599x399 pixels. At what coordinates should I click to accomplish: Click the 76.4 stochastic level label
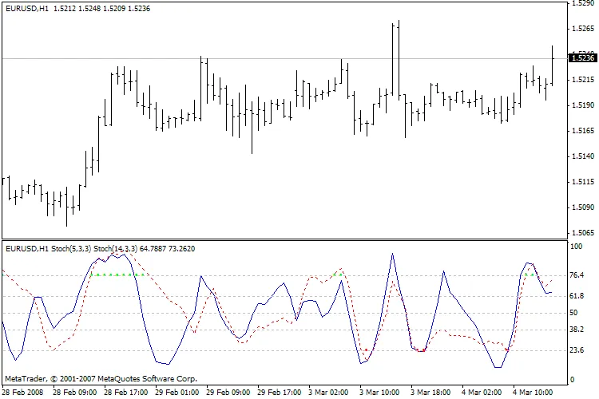click(x=576, y=275)
